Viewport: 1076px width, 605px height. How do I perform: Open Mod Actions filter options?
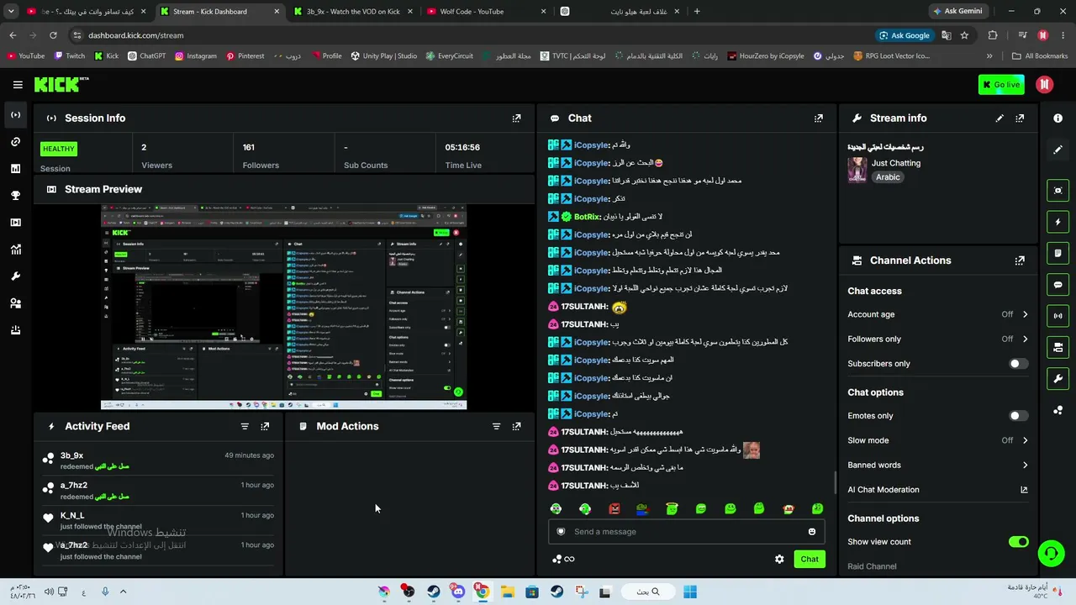click(496, 427)
